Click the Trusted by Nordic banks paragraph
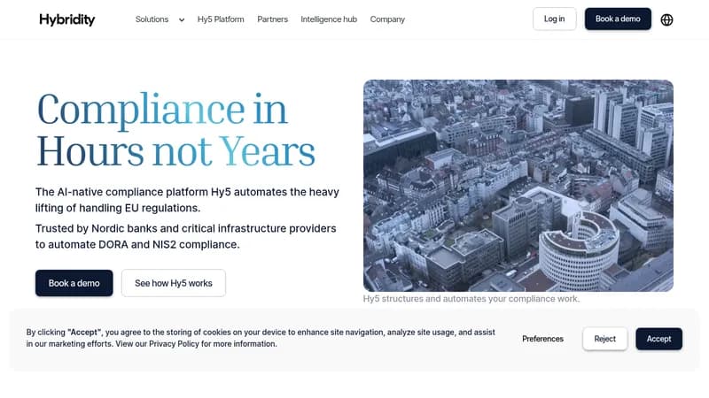The height and width of the screenshot is (398, 709). pos(186,236)
